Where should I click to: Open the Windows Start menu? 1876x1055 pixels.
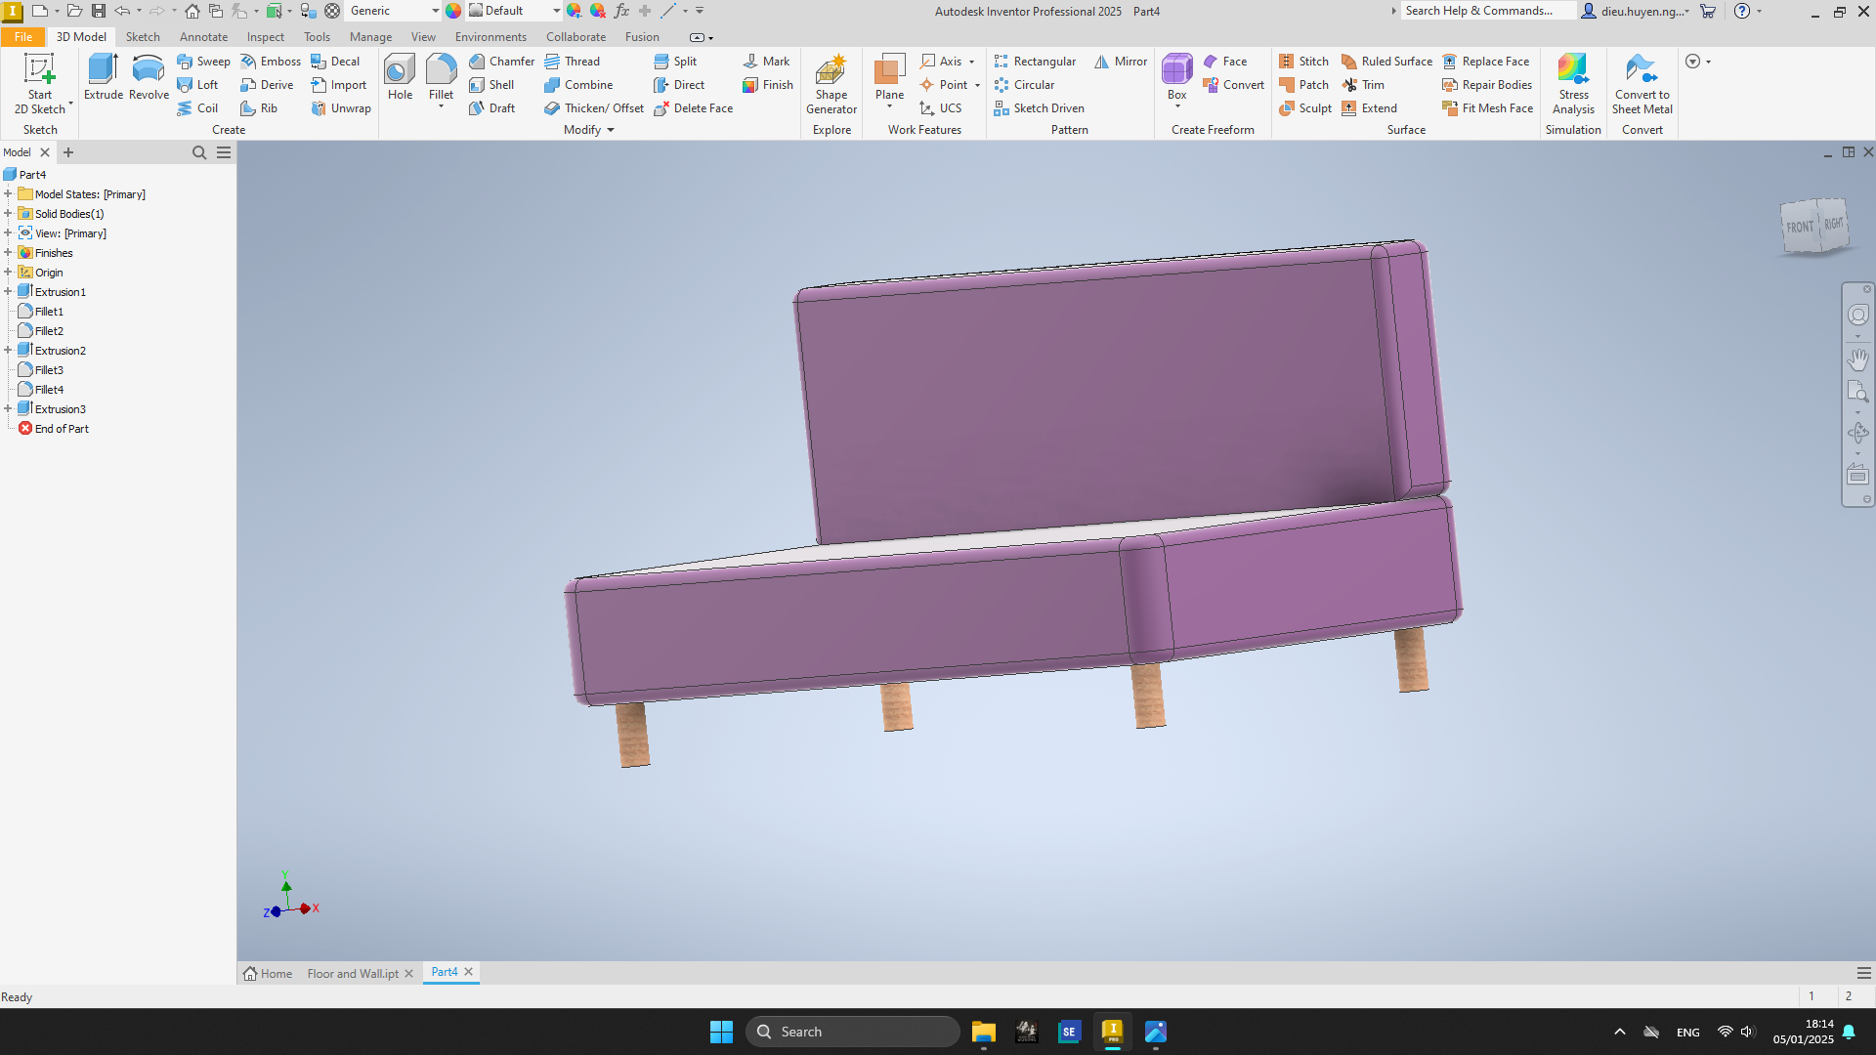click(721, 1032)
